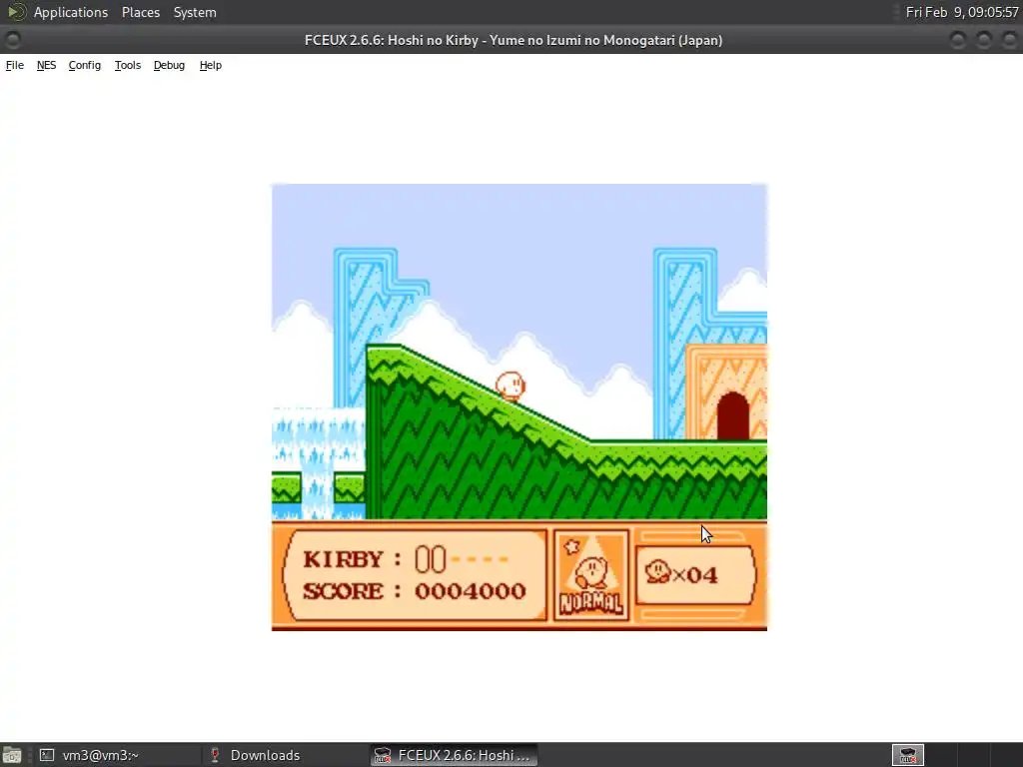The image size is (1023, 767).
Task: Click the window menu button left of title
Action: pos(12,40)
